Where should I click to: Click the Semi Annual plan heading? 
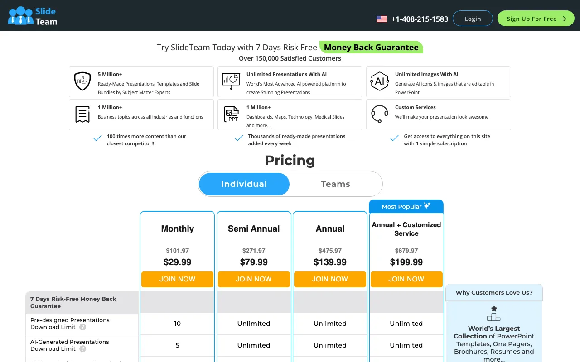point(254,229)
